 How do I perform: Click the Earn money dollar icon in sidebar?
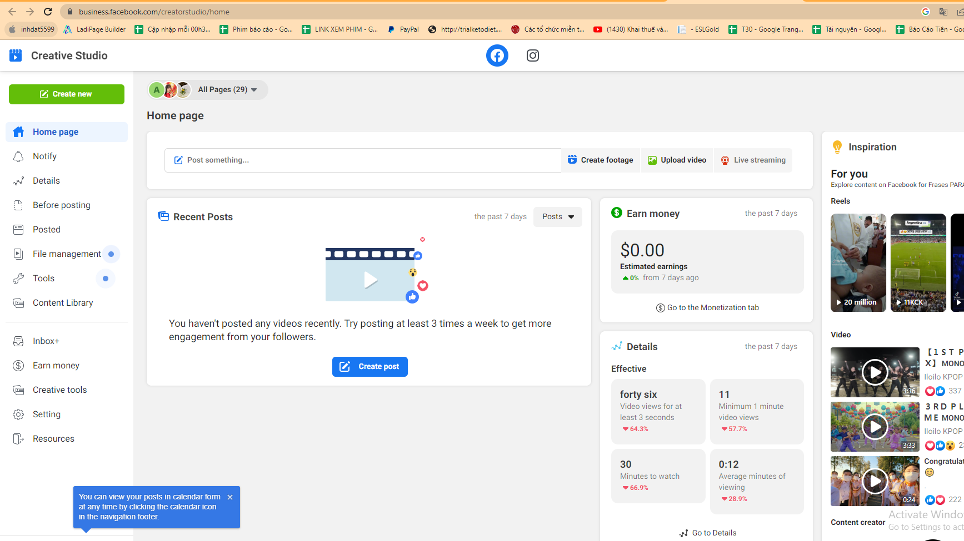[x=18, y=366]
